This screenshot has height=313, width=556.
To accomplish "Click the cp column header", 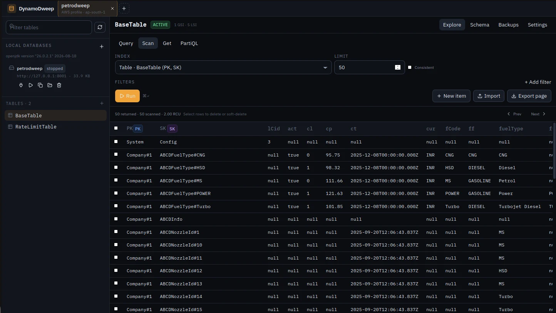I will 329,129.
